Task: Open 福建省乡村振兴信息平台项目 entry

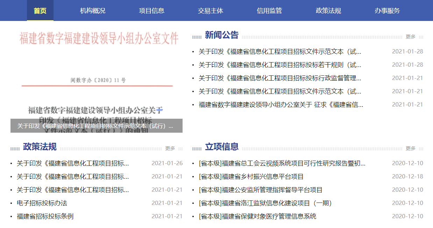Action: click(251, 177)
